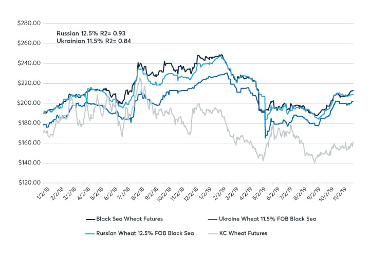Click the $120.00 y-axis label

tap(29, 183)
